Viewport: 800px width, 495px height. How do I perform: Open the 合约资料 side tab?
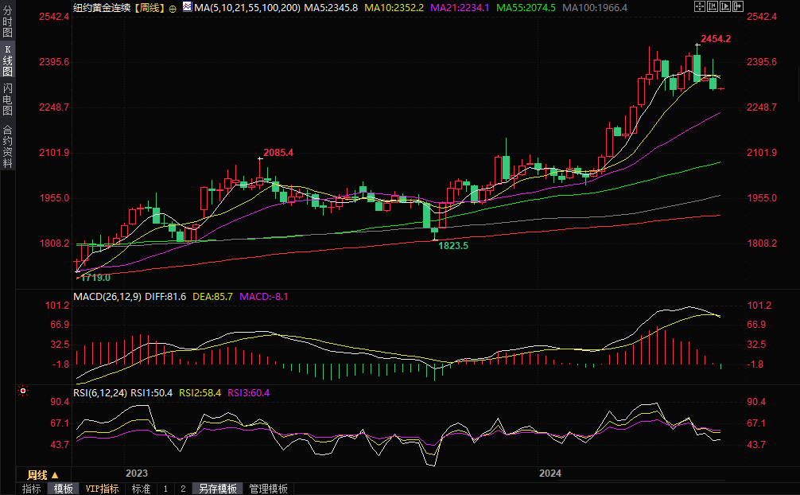tap(7, 147)
